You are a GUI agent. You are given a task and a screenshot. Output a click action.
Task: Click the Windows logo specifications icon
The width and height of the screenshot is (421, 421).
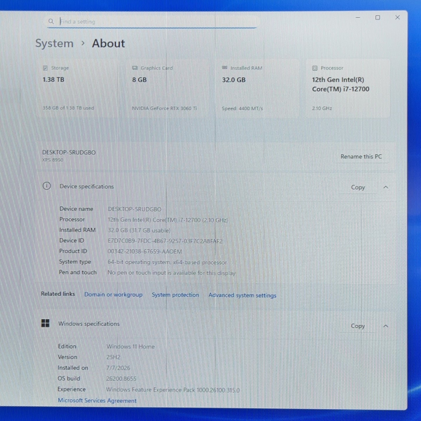45,323
